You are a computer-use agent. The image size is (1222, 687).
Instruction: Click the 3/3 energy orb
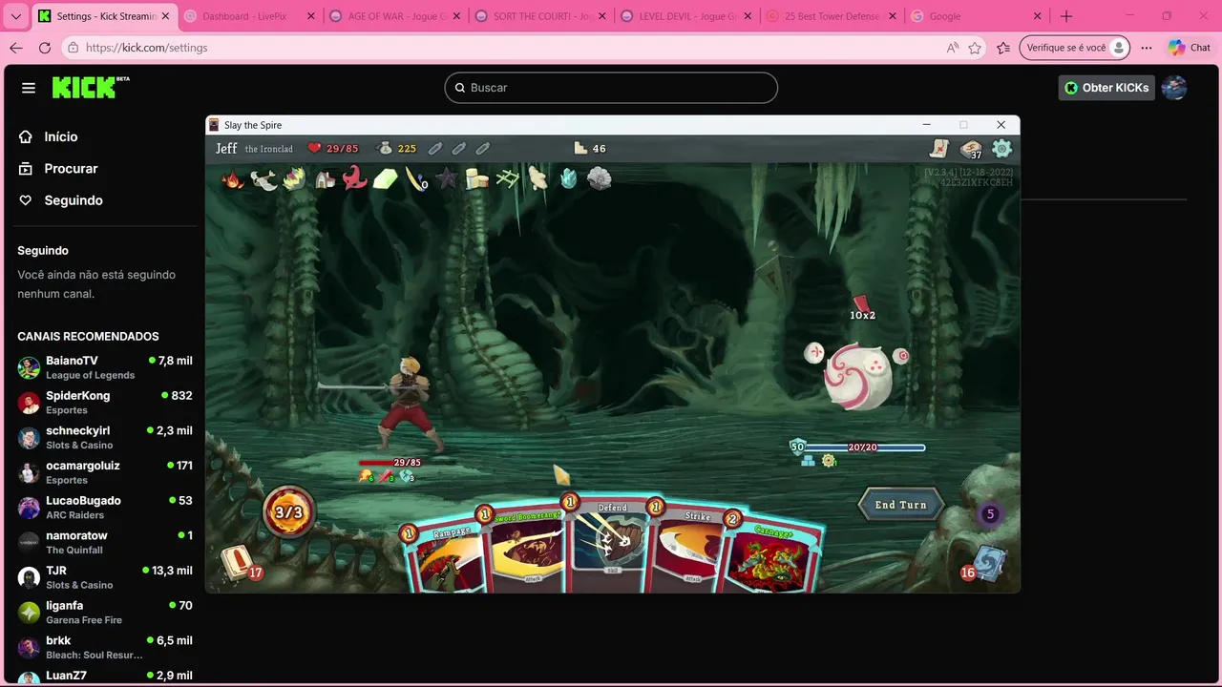pyautogui.click(x=288, y=512)
